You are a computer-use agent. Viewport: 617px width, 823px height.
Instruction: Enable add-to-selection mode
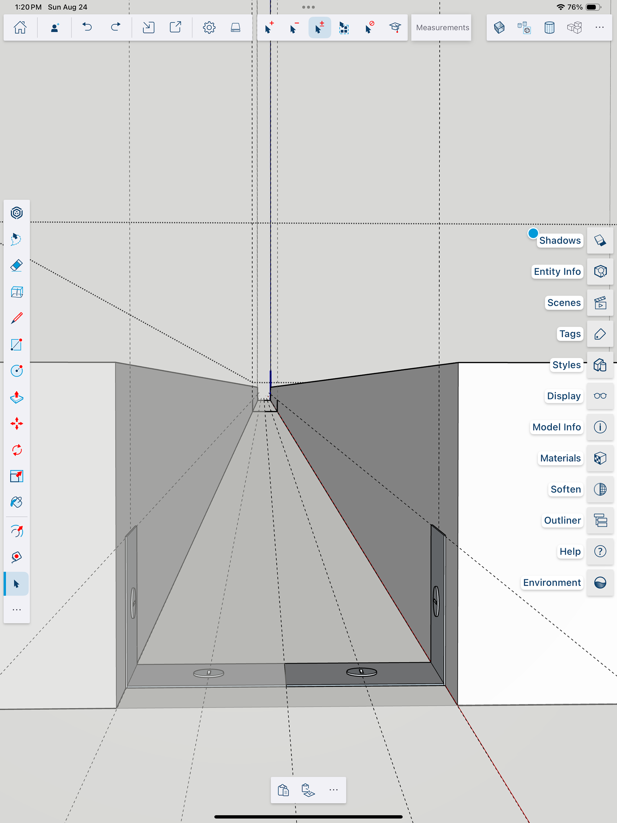[x=269, y=27]
